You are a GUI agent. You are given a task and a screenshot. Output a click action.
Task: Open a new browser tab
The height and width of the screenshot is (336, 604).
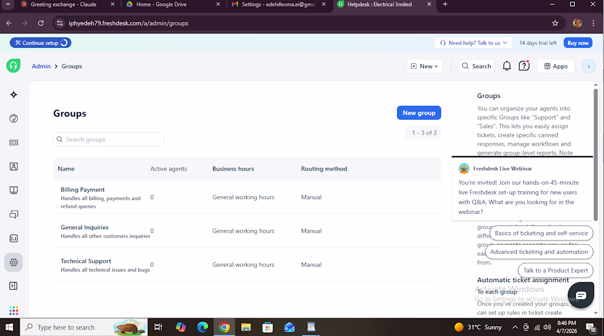(x=445, y=4)
